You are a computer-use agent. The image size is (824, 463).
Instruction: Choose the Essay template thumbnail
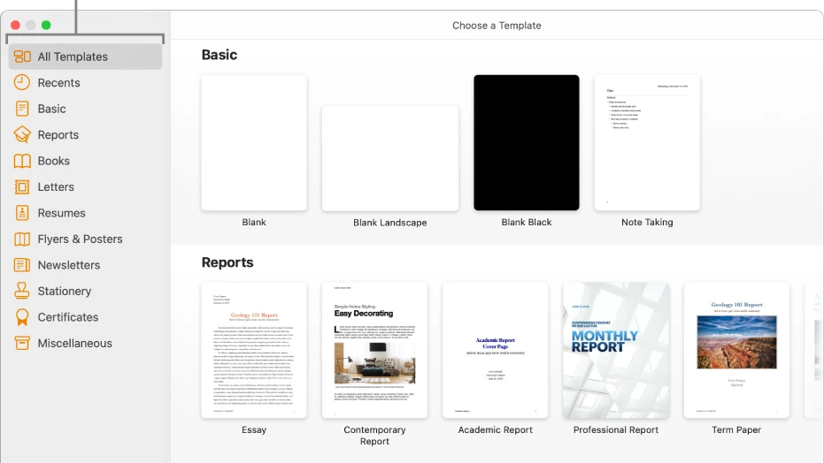(x=254, y=350)
